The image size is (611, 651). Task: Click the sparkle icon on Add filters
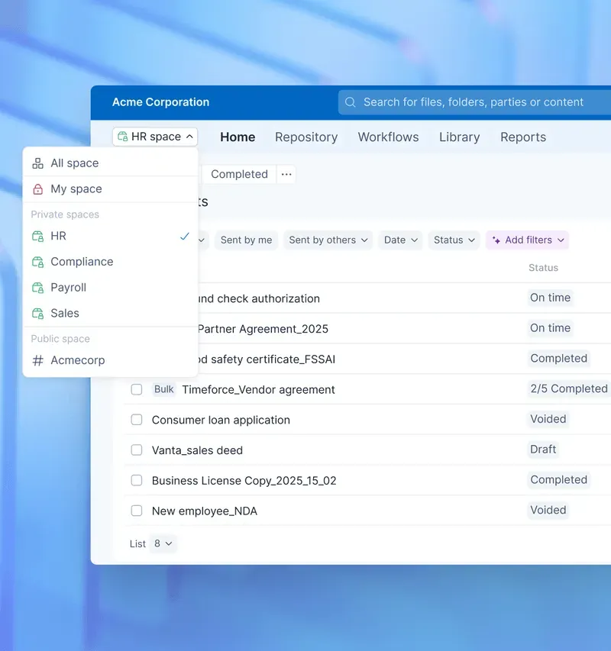[x=497, y=240]
